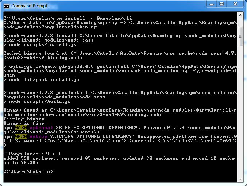Click the 'npm install -g @angular/cli' command

tap(92, 18)
